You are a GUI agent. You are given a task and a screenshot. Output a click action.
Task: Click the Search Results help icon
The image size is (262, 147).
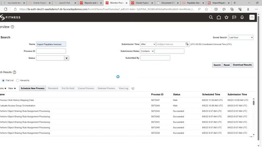click(14, 72)
